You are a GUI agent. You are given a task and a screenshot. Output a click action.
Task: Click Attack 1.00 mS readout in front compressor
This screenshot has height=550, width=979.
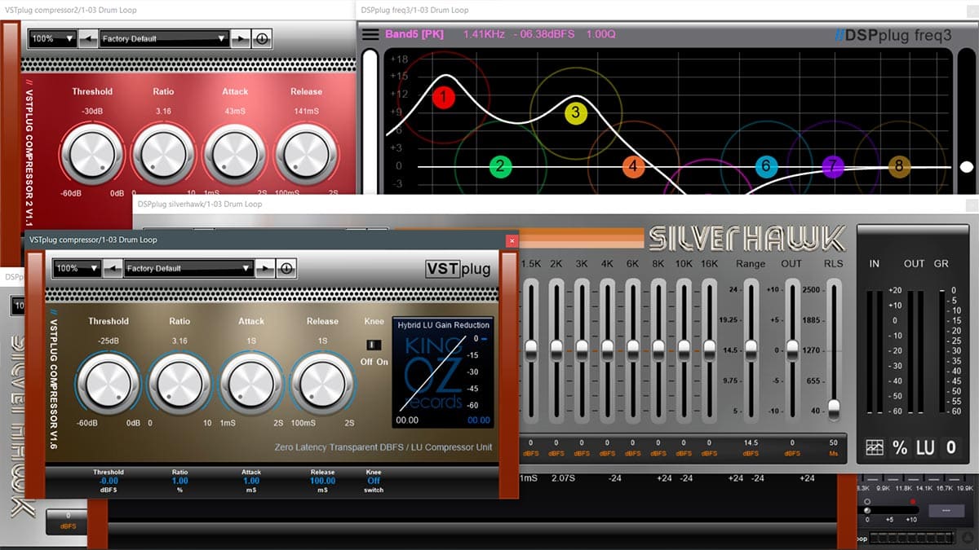tap(251, 481)
